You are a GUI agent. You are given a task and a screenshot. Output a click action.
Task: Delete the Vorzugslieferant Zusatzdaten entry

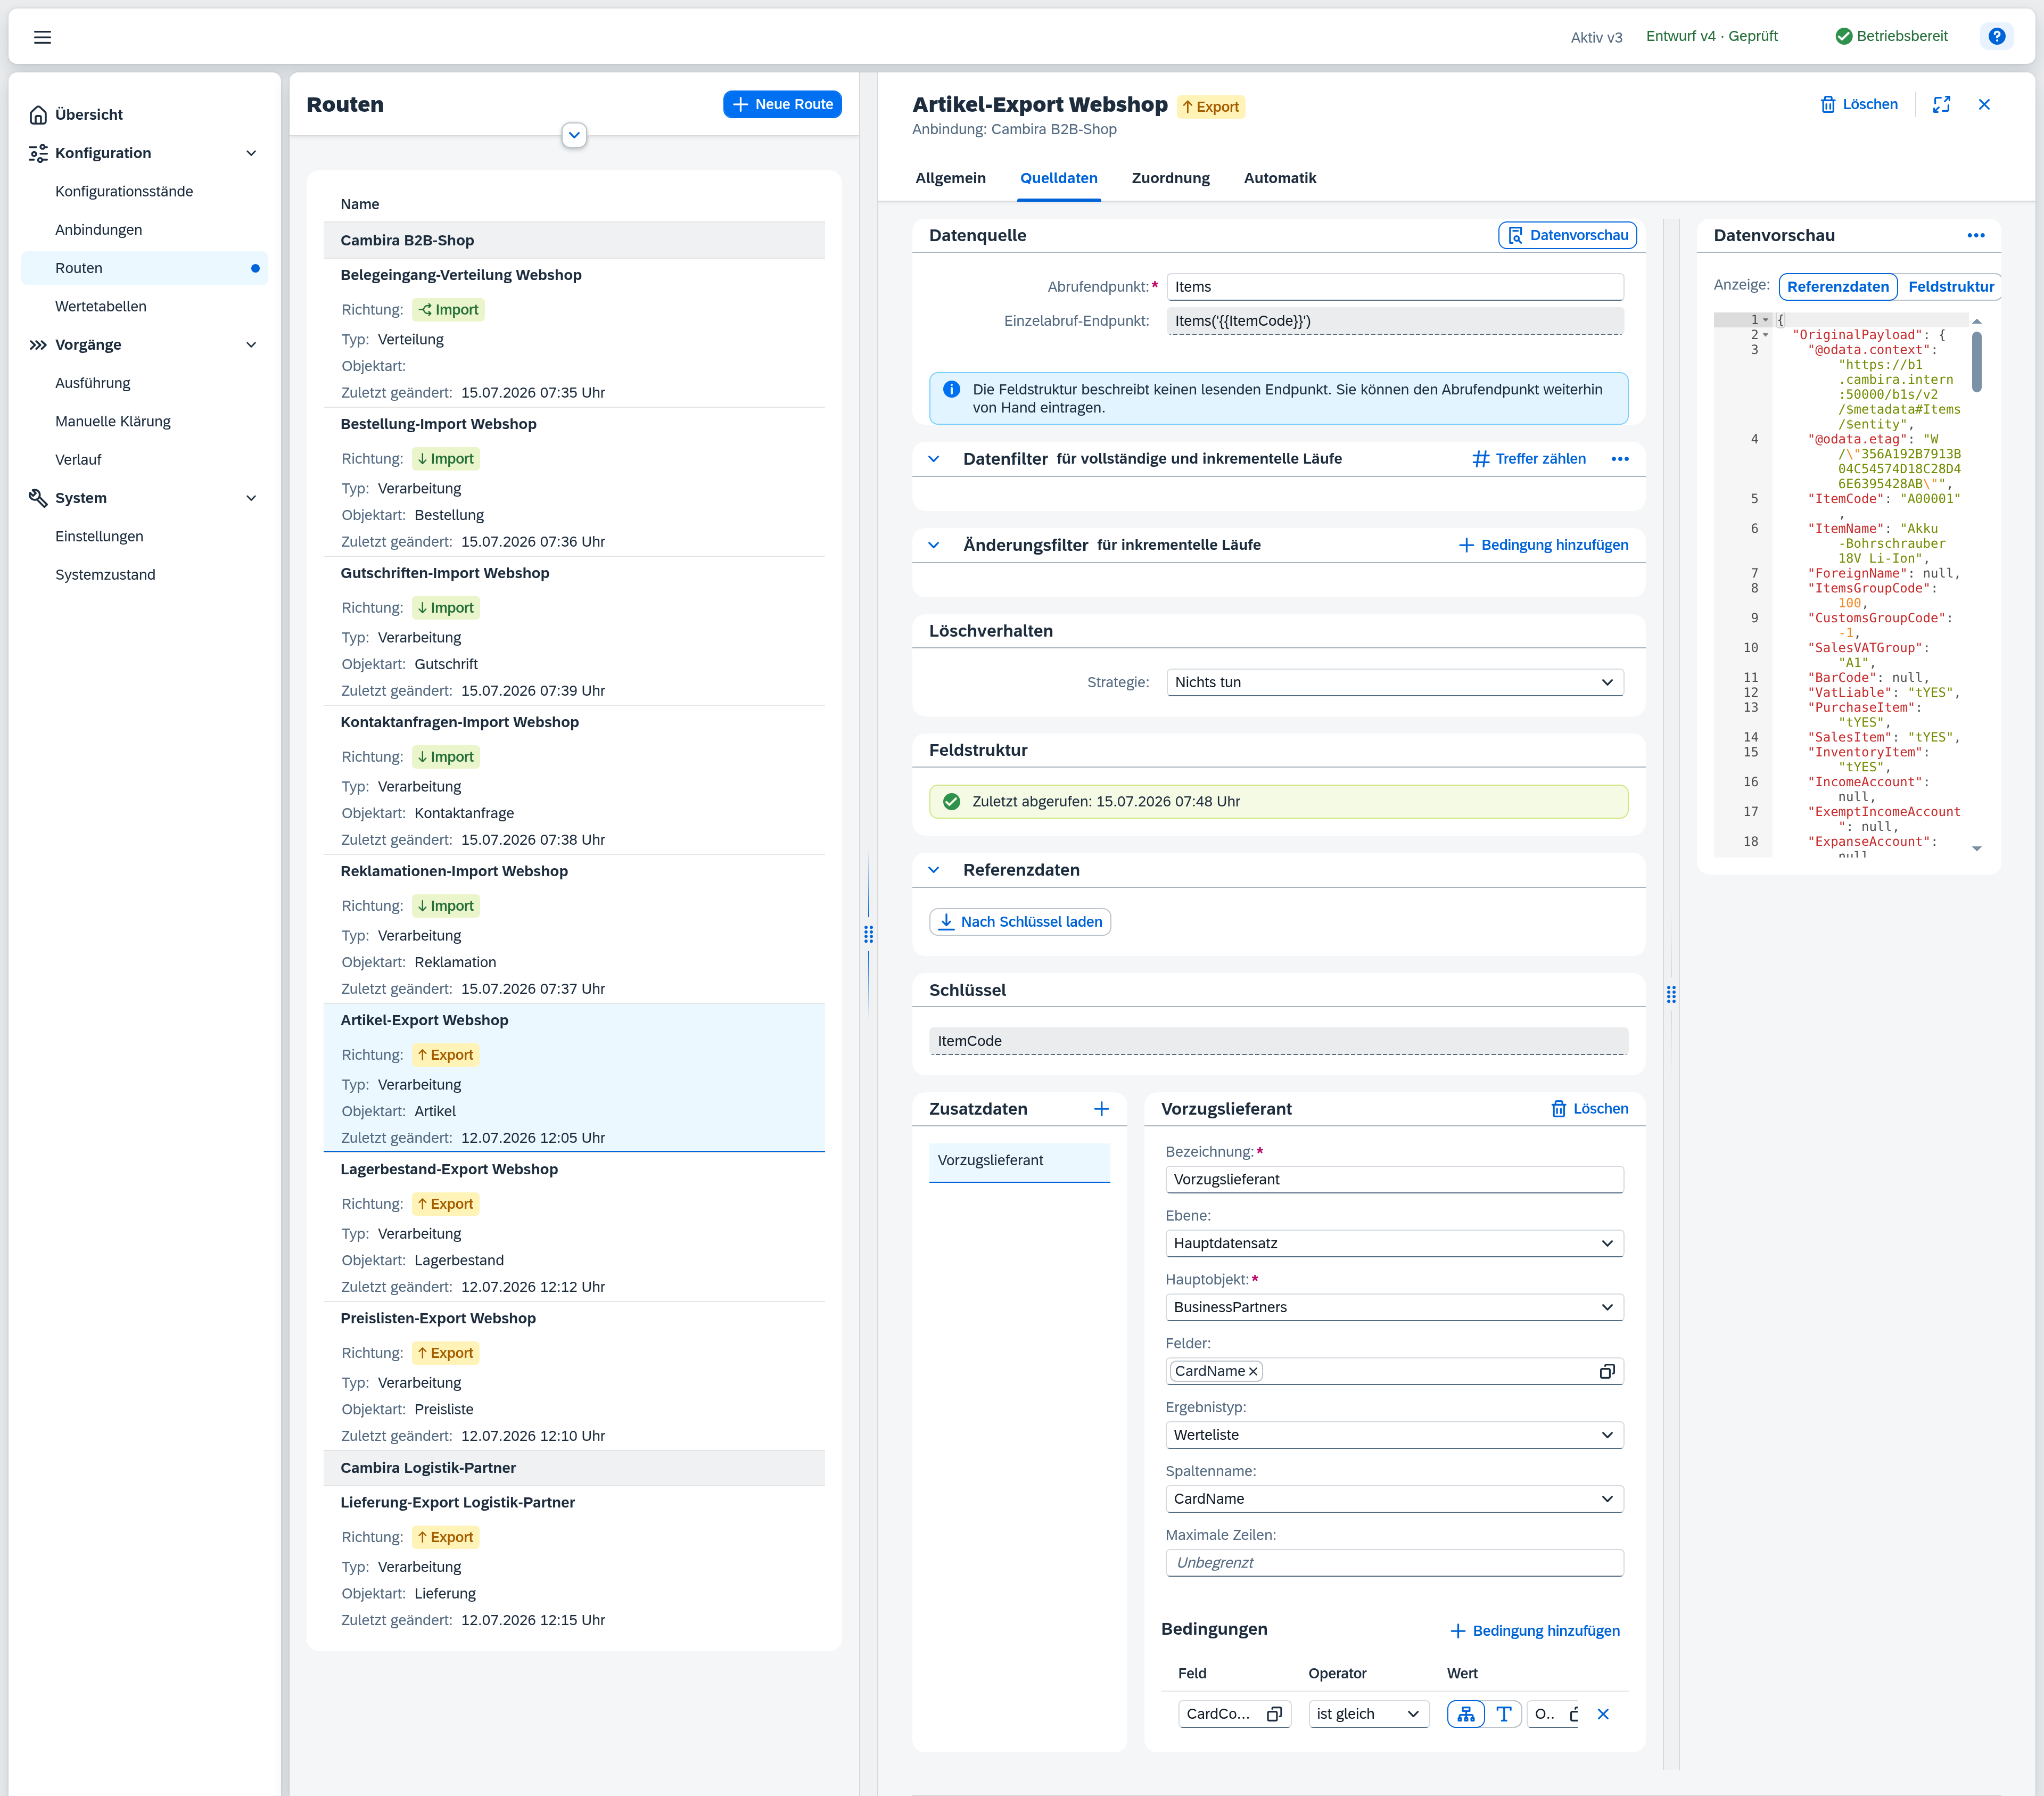pos(1589,1108)
